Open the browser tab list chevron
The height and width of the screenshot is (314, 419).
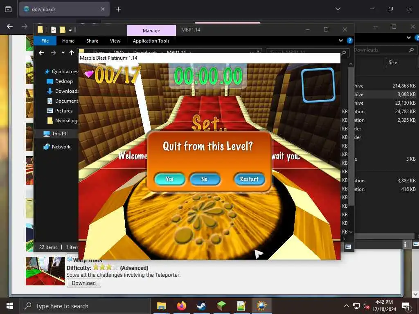pyautogui.click(x=338, y=9)
